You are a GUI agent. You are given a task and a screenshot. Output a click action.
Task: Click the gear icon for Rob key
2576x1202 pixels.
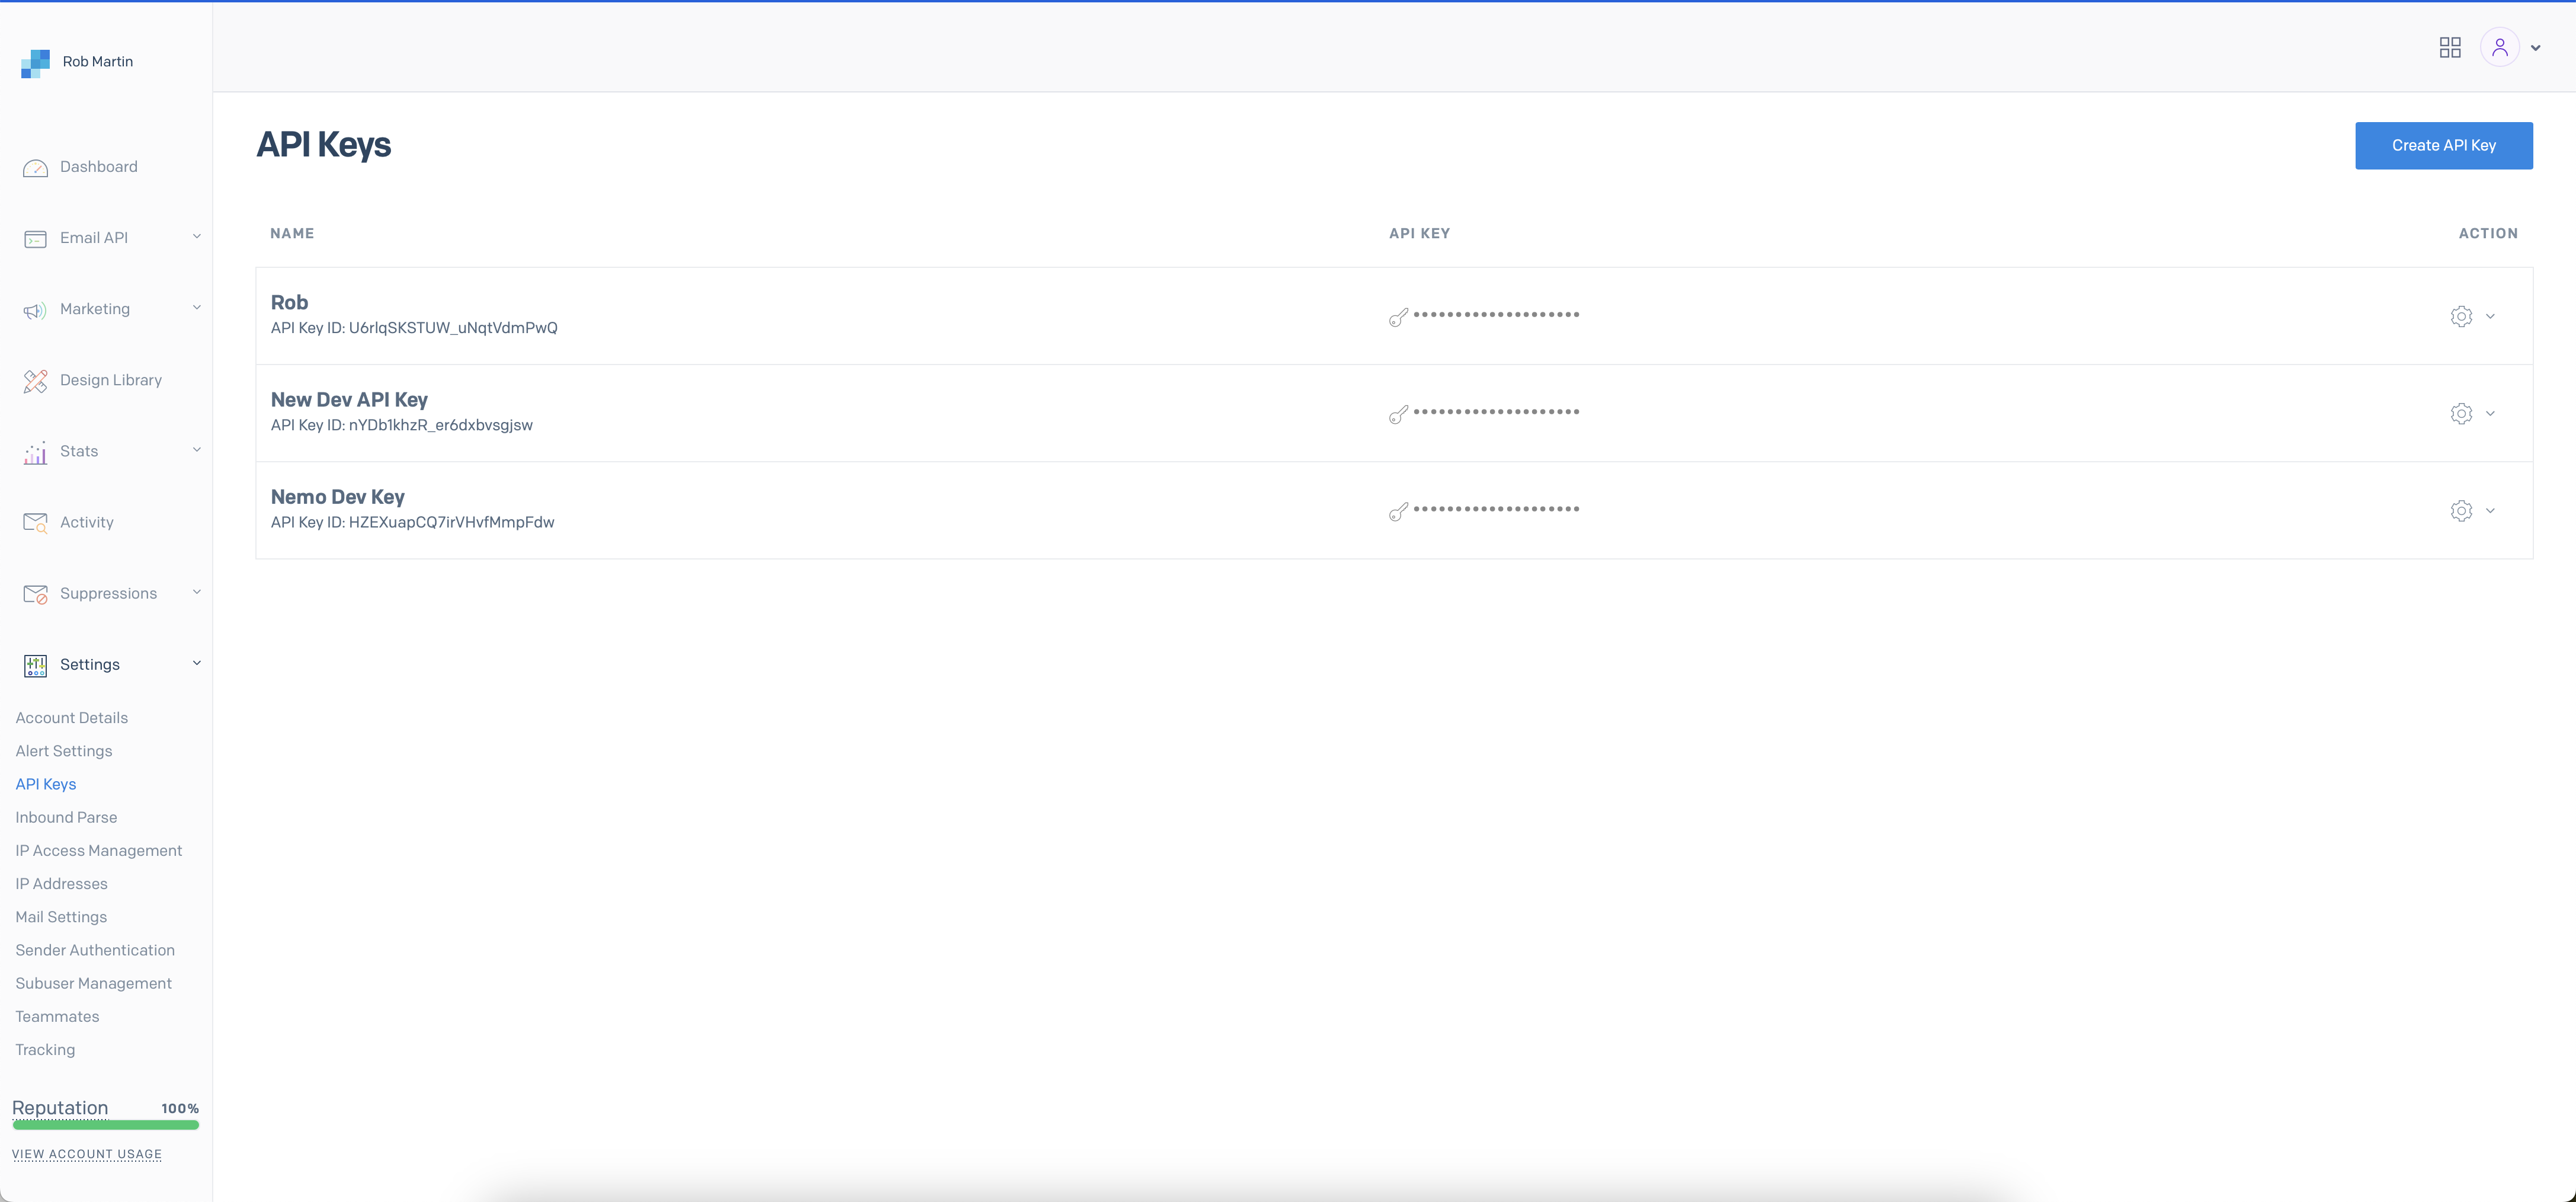point(2461,316)
